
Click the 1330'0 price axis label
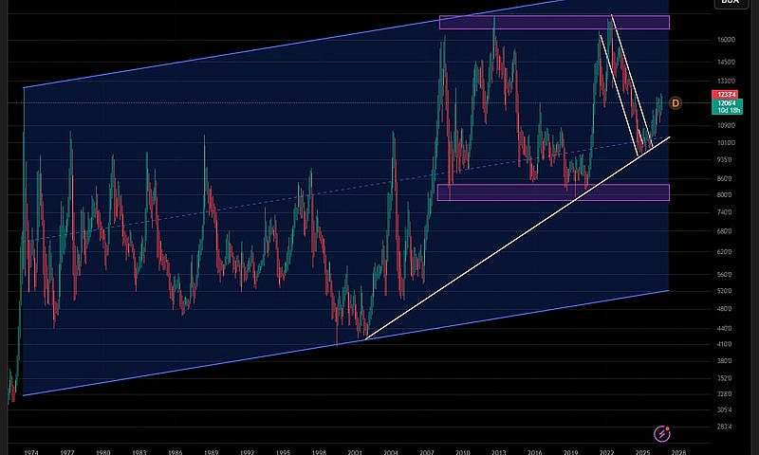(726, 82)
